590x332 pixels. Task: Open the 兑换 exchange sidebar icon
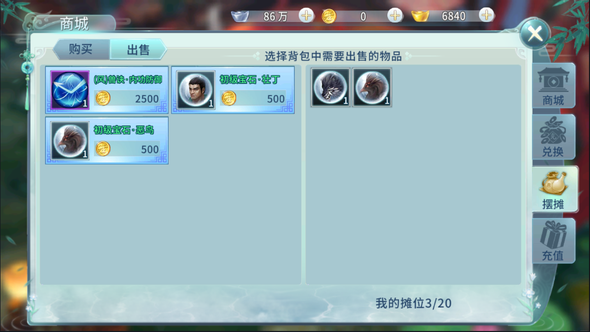pos(553,137)
